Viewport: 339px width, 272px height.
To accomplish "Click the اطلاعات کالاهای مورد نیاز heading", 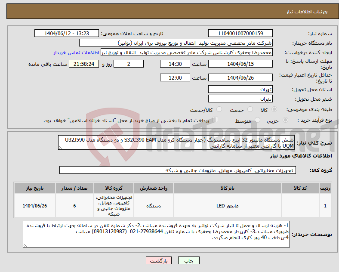I will coord(301,156).
